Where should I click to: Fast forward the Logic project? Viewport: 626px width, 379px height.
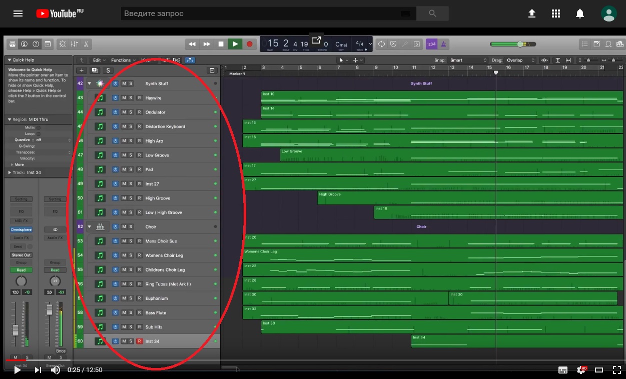[207, 44]
